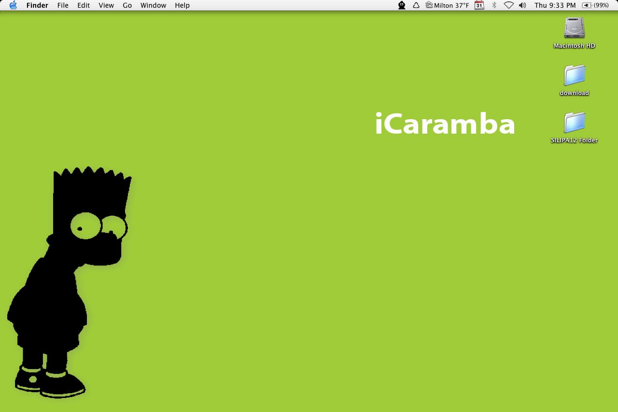Screen dimensions: 618x412
Task: Open the Apple menu
Action: coord(13,5)
